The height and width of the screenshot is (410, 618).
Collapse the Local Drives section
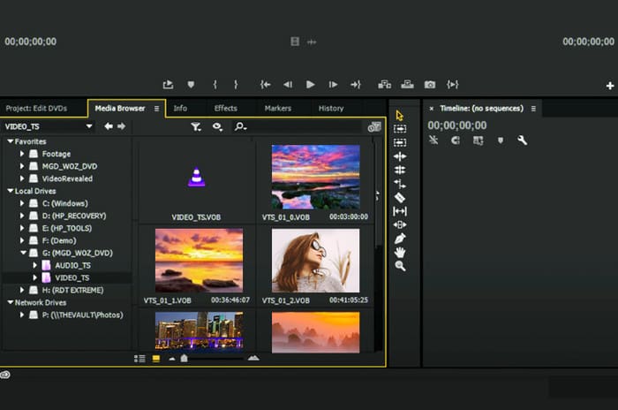point(11,191)
